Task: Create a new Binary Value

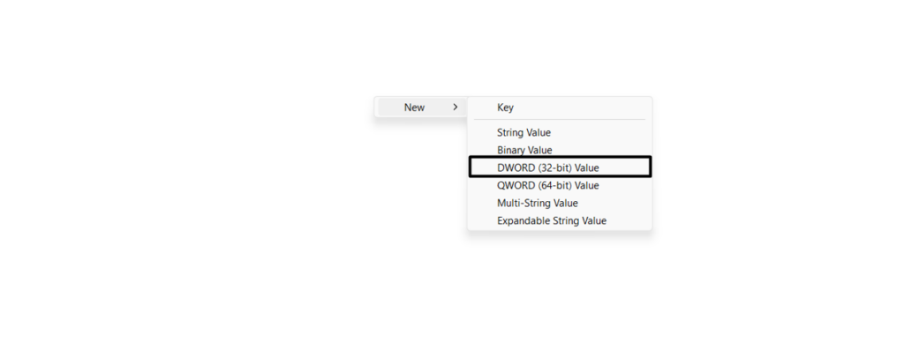Action: (x=524, y=151)
